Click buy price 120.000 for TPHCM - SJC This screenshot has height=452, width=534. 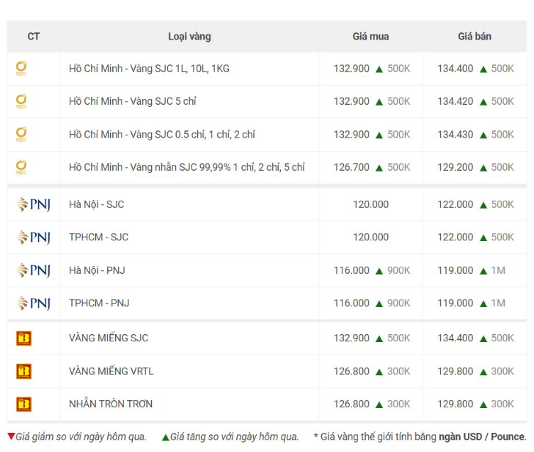click(370, 237)
